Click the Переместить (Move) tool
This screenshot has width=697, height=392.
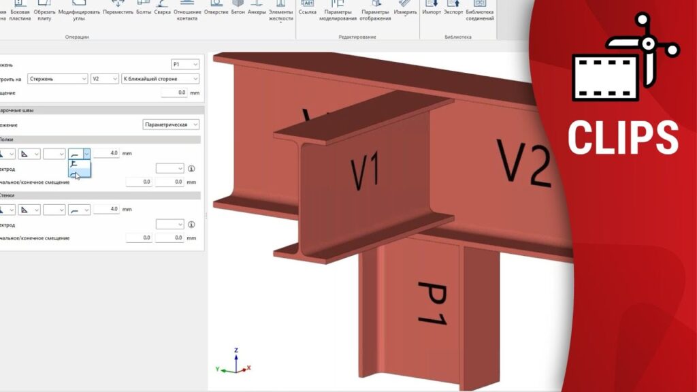(x=118, y=8)
